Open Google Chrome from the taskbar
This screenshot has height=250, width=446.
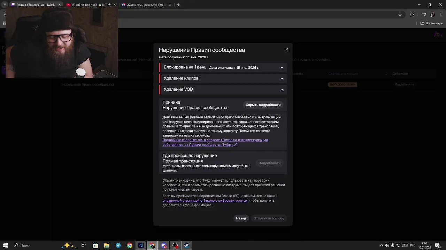(130, 245)
